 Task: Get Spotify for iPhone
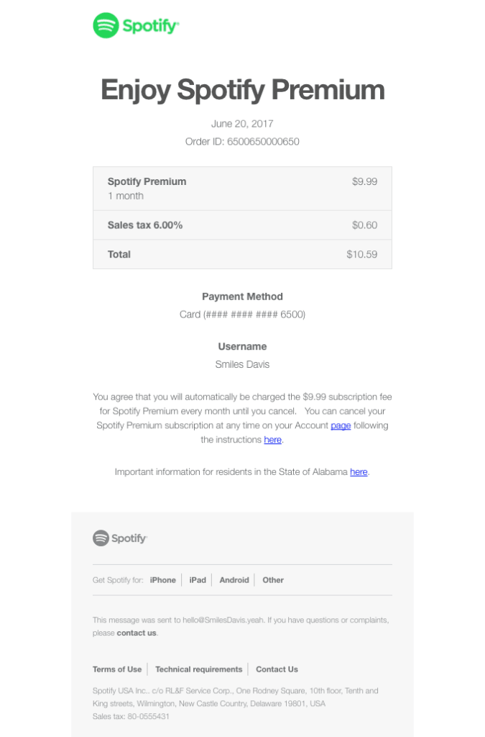tap(163, 580)
